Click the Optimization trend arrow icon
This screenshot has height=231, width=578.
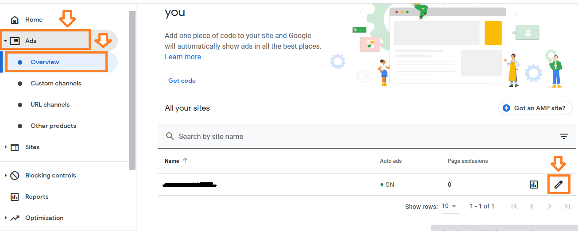pos(15,218)
